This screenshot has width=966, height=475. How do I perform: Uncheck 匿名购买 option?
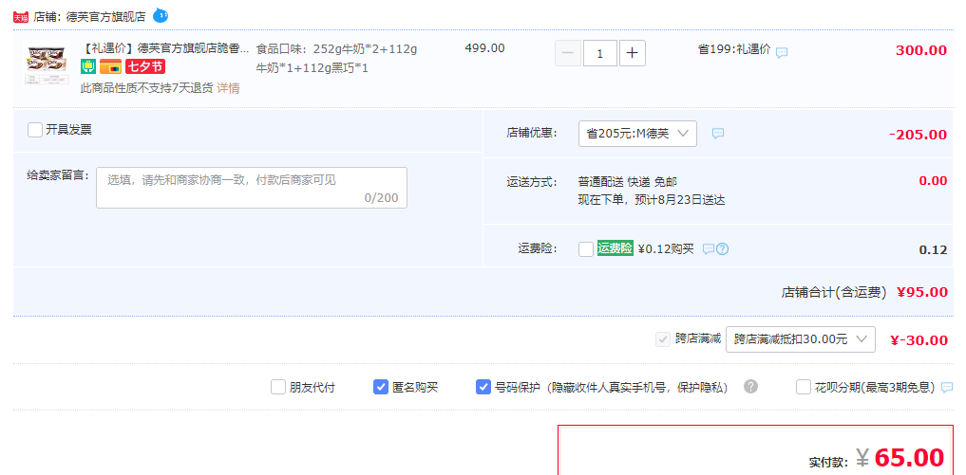point(381,387)
